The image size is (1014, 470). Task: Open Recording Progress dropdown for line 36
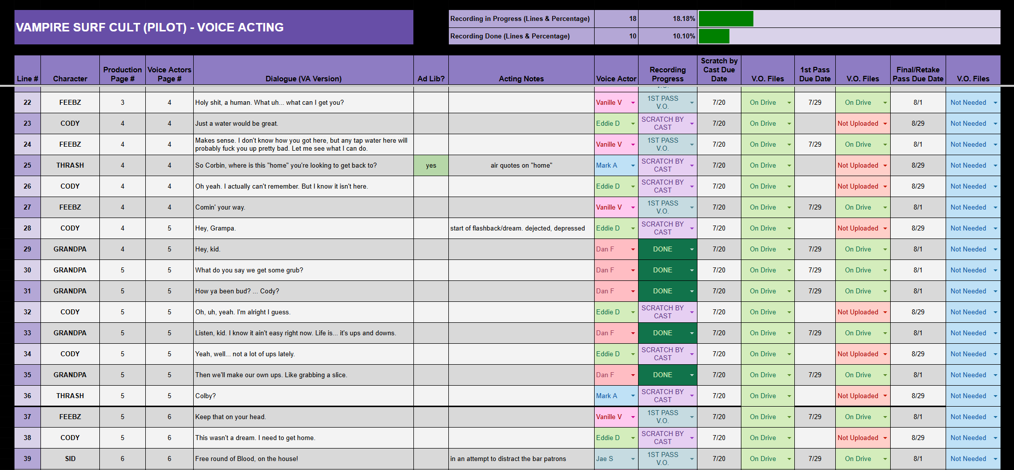691,396
